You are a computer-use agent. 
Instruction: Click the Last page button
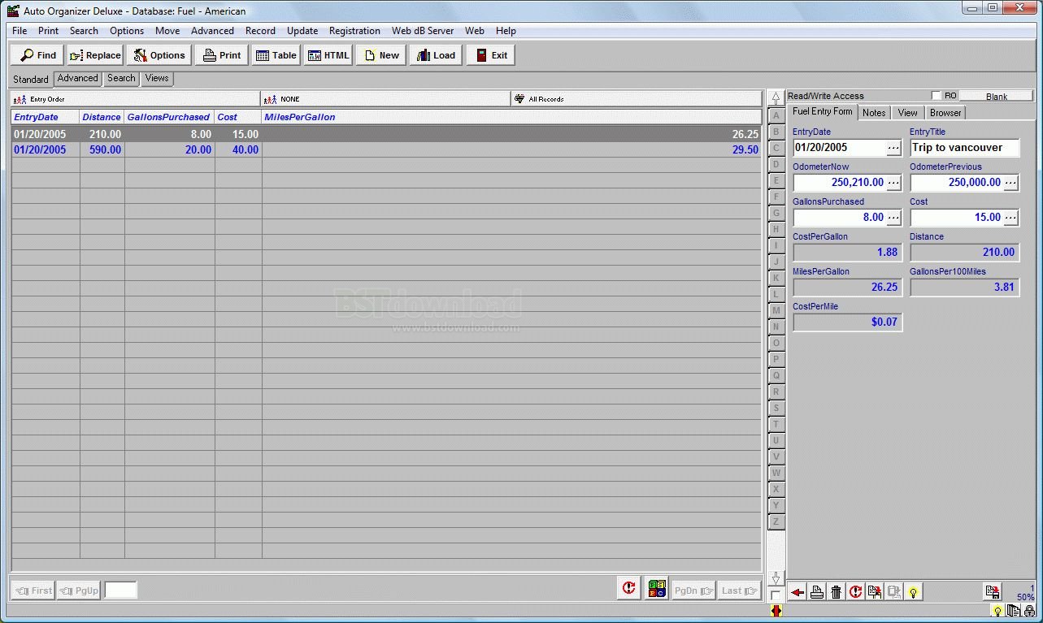[x=739, y=591]
